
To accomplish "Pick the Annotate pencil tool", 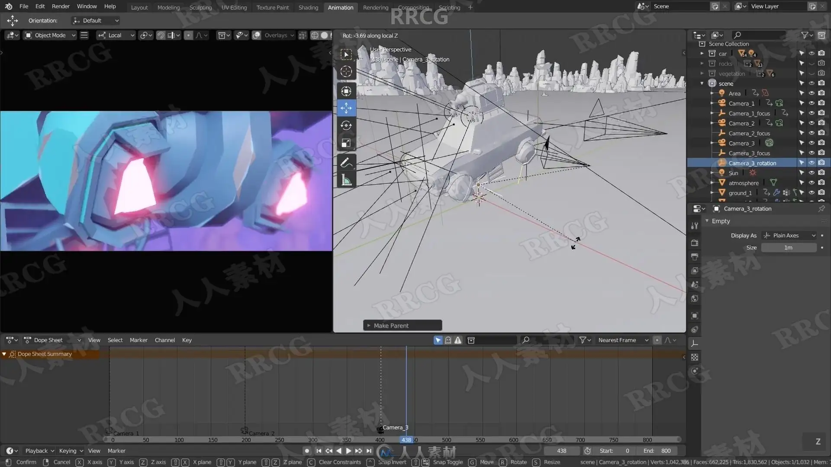I will point(346,163).
